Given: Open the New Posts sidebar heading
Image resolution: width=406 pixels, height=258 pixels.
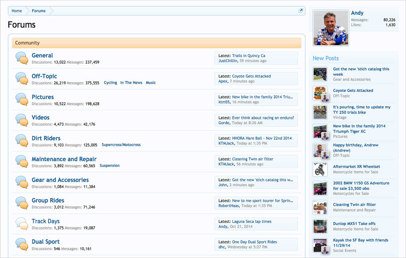Looking at the screenshot, I should tap(325, 58).
